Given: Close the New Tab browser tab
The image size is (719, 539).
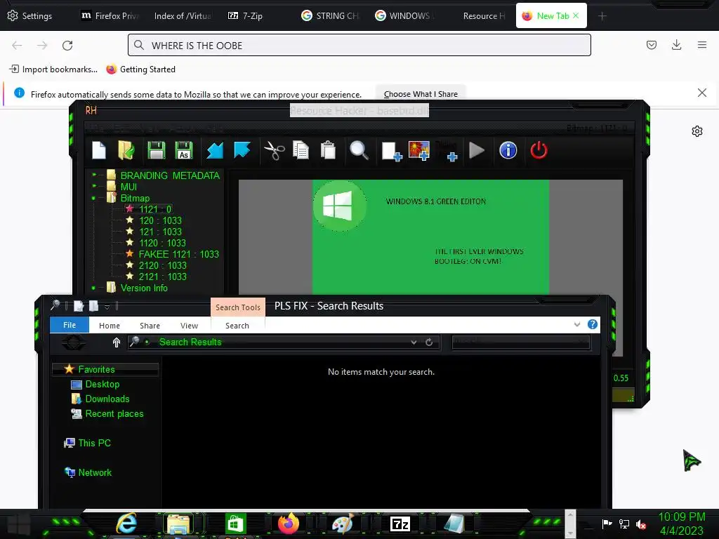Looking at the screenshot, I should (x=576, y=15).
